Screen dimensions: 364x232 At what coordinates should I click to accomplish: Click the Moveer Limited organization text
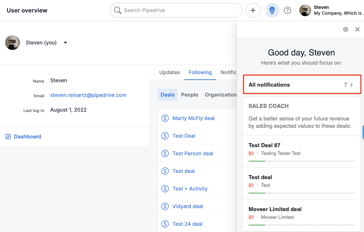coord(277,217)
